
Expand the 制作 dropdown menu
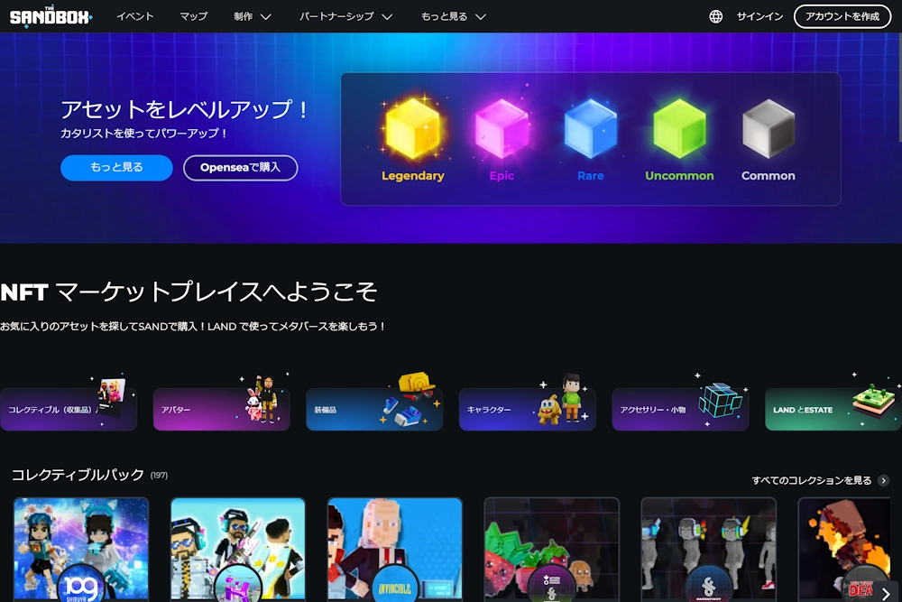click(253, 16)
